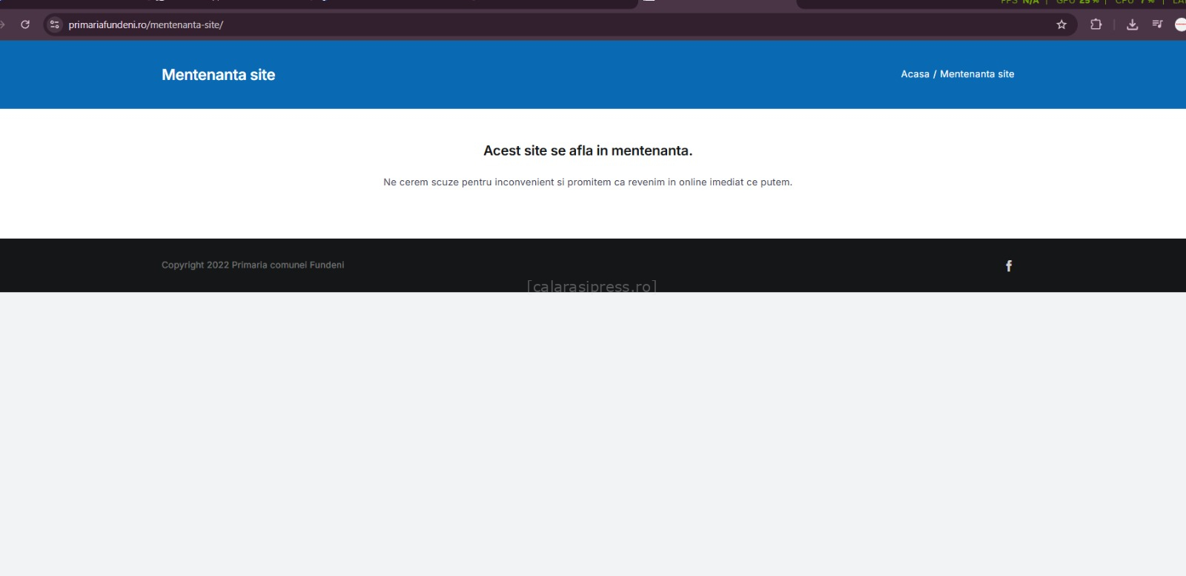1186x576 pixels.
Task: Click the calarasipress.ro watermark text
Action: click(592, 286)
